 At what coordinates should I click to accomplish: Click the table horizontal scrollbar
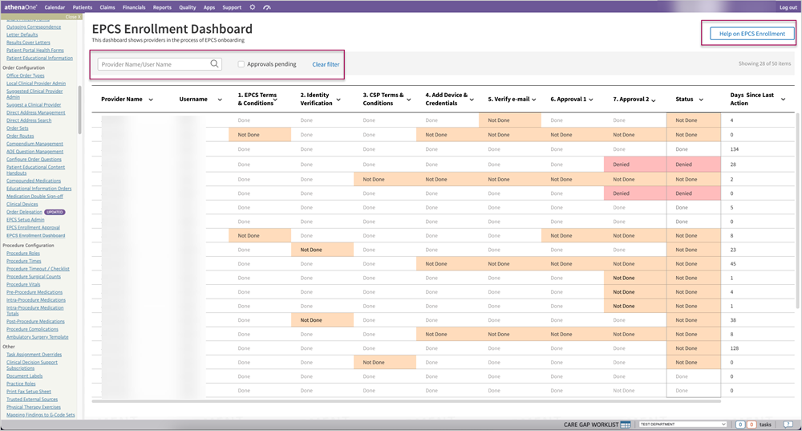point(406,401)
